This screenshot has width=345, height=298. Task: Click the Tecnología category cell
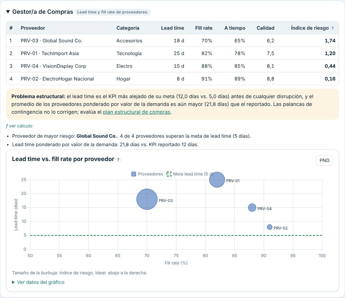click(x=129, y=53)
